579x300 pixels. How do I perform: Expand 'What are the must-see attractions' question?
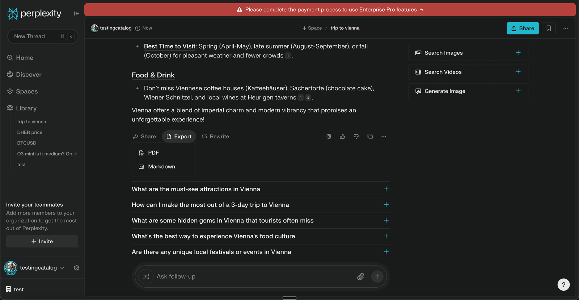pyautogui.click(x=386, y=189)
